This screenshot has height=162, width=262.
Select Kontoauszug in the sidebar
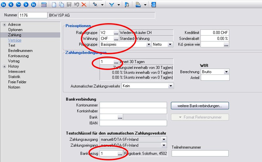click(x=18, y=56)
